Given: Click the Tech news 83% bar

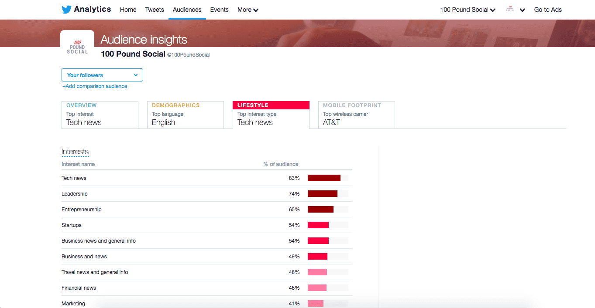Looking at the screenshot, I should click(x=324, y=178).
